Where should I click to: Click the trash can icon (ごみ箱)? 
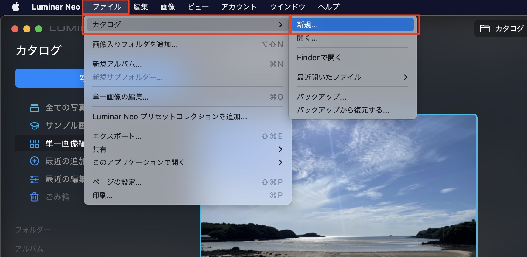click(34, 197)
